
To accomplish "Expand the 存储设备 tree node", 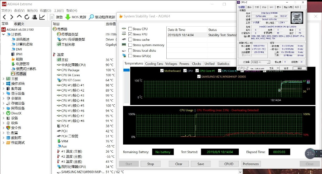I will (3, 103).
